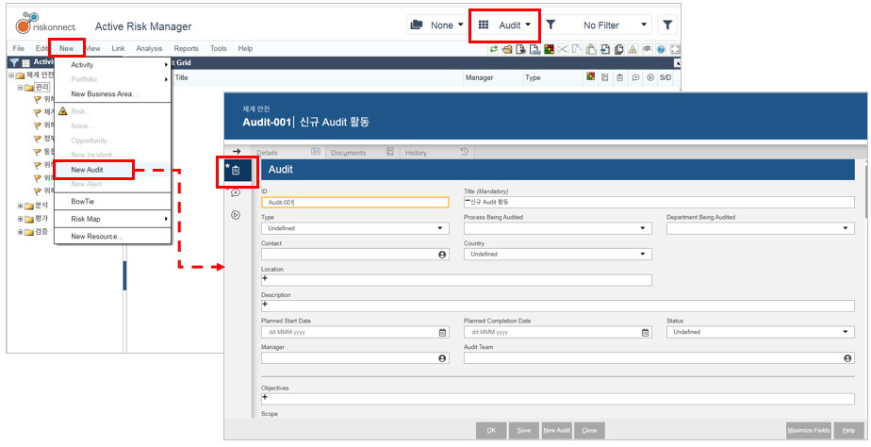Screen dimensions: 871x447
Task: Open the Status dropdown
Action: coord(761,332)
